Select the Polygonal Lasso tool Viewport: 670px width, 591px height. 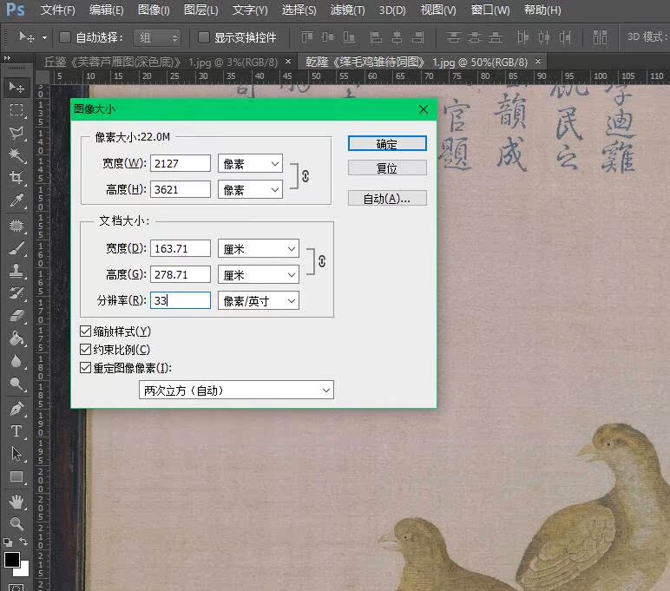point(16,133)
